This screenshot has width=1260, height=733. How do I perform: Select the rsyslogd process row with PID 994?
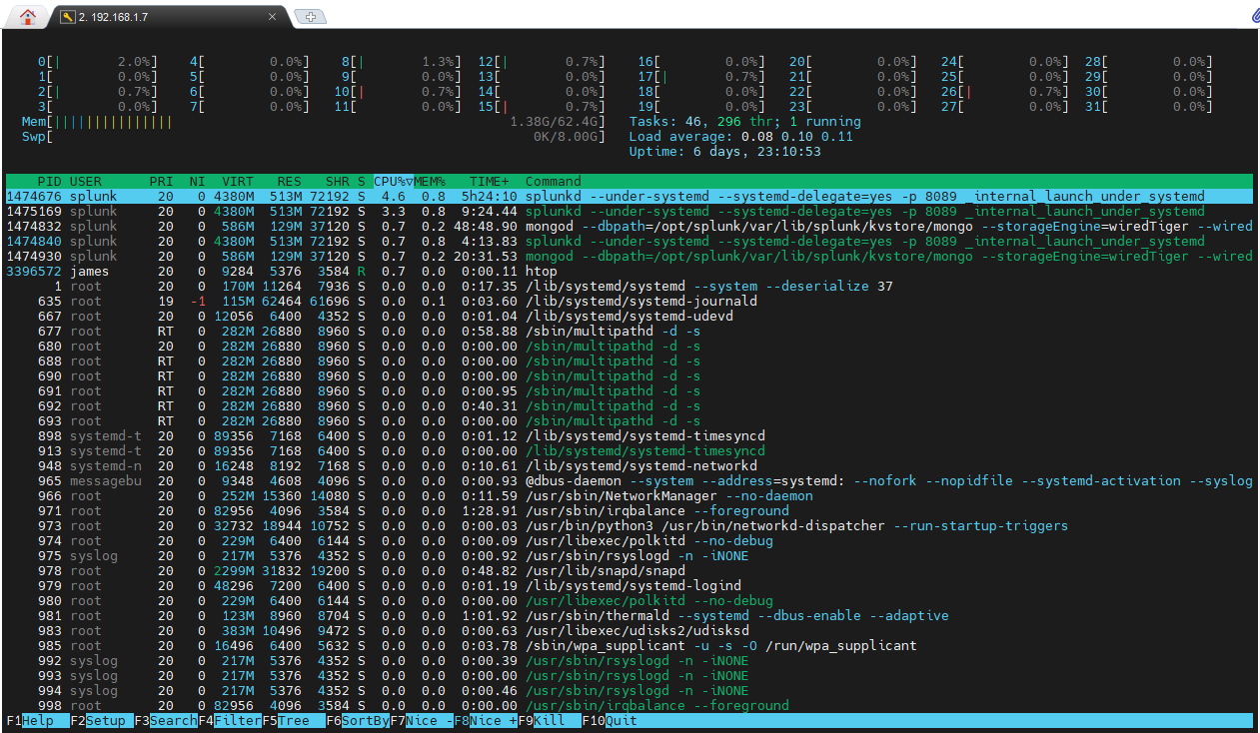630,691
